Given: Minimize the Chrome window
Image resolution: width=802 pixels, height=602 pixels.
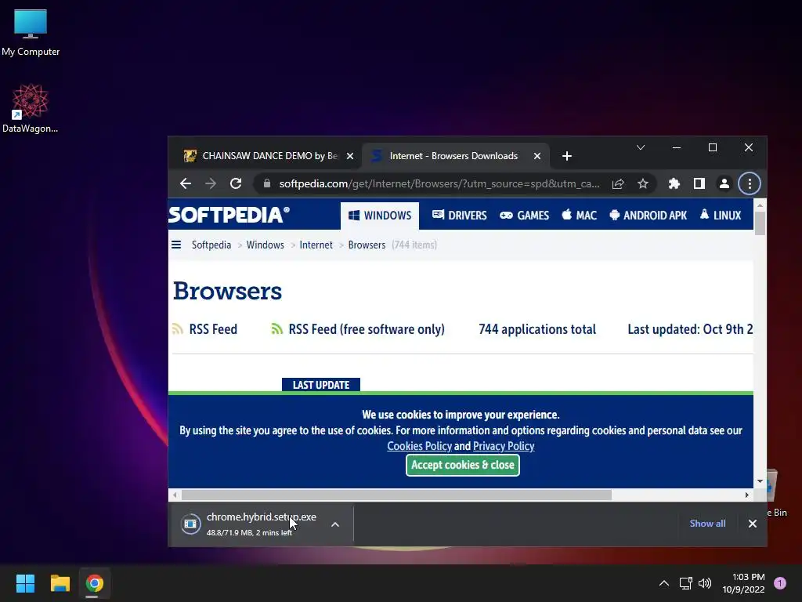Looking at the screenshot, I should (x=676, y=147).
